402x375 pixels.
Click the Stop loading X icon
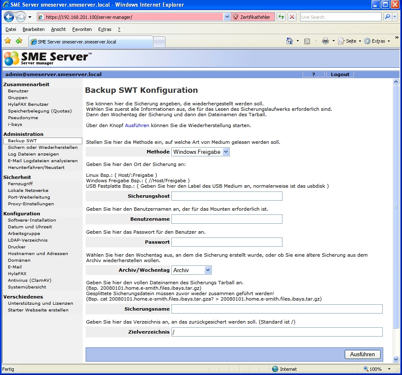(292, 17)
